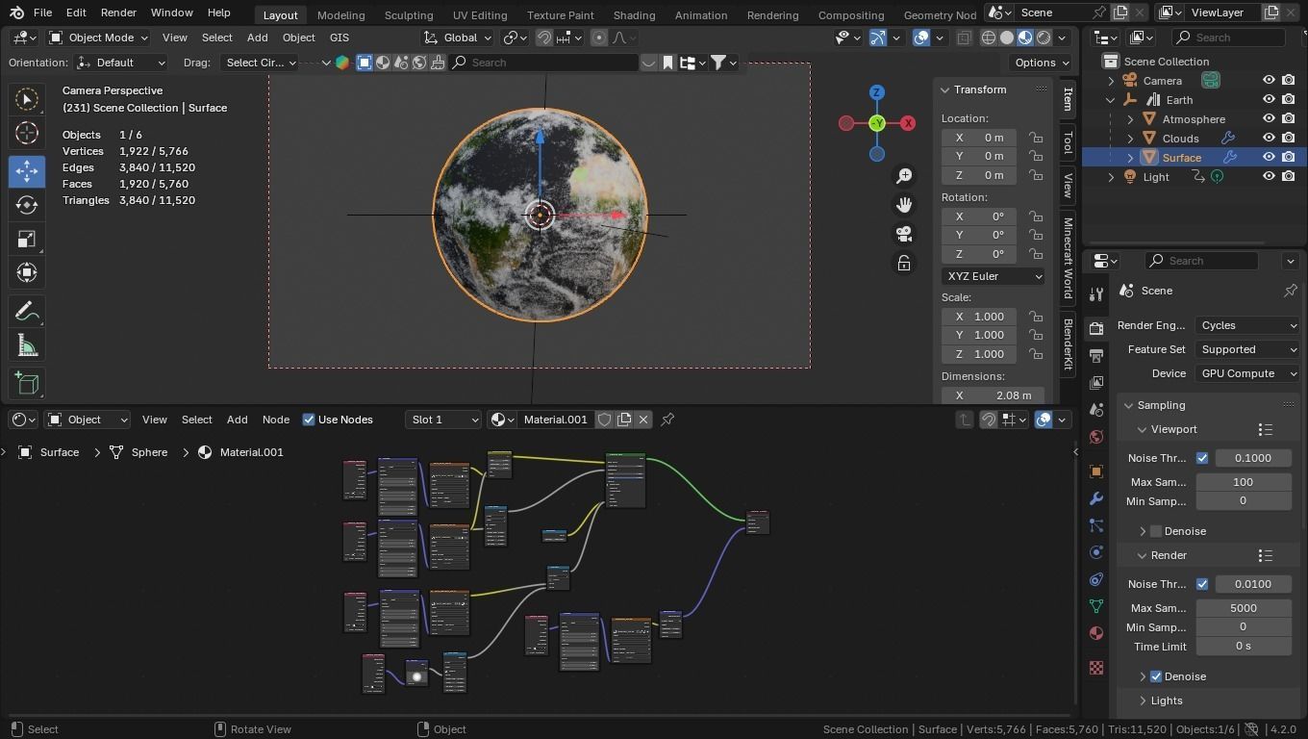Expand the Camera item in the outliner

click(x=1111, y=81)
